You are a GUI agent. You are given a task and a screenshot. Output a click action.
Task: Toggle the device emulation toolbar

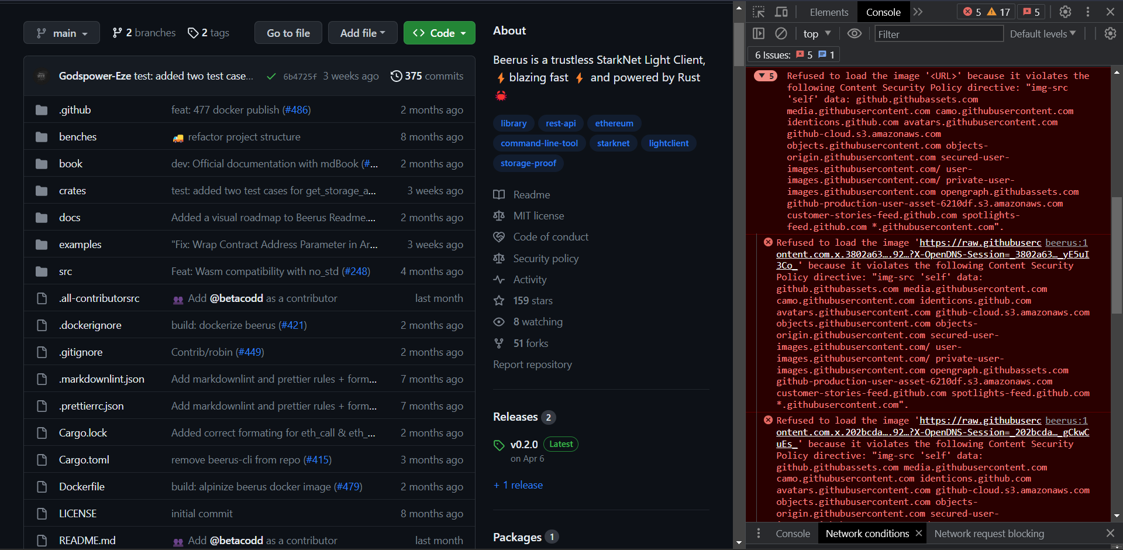[x=782, y=12]
